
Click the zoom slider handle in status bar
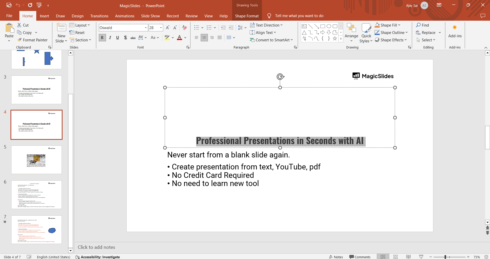coord(445,257)
